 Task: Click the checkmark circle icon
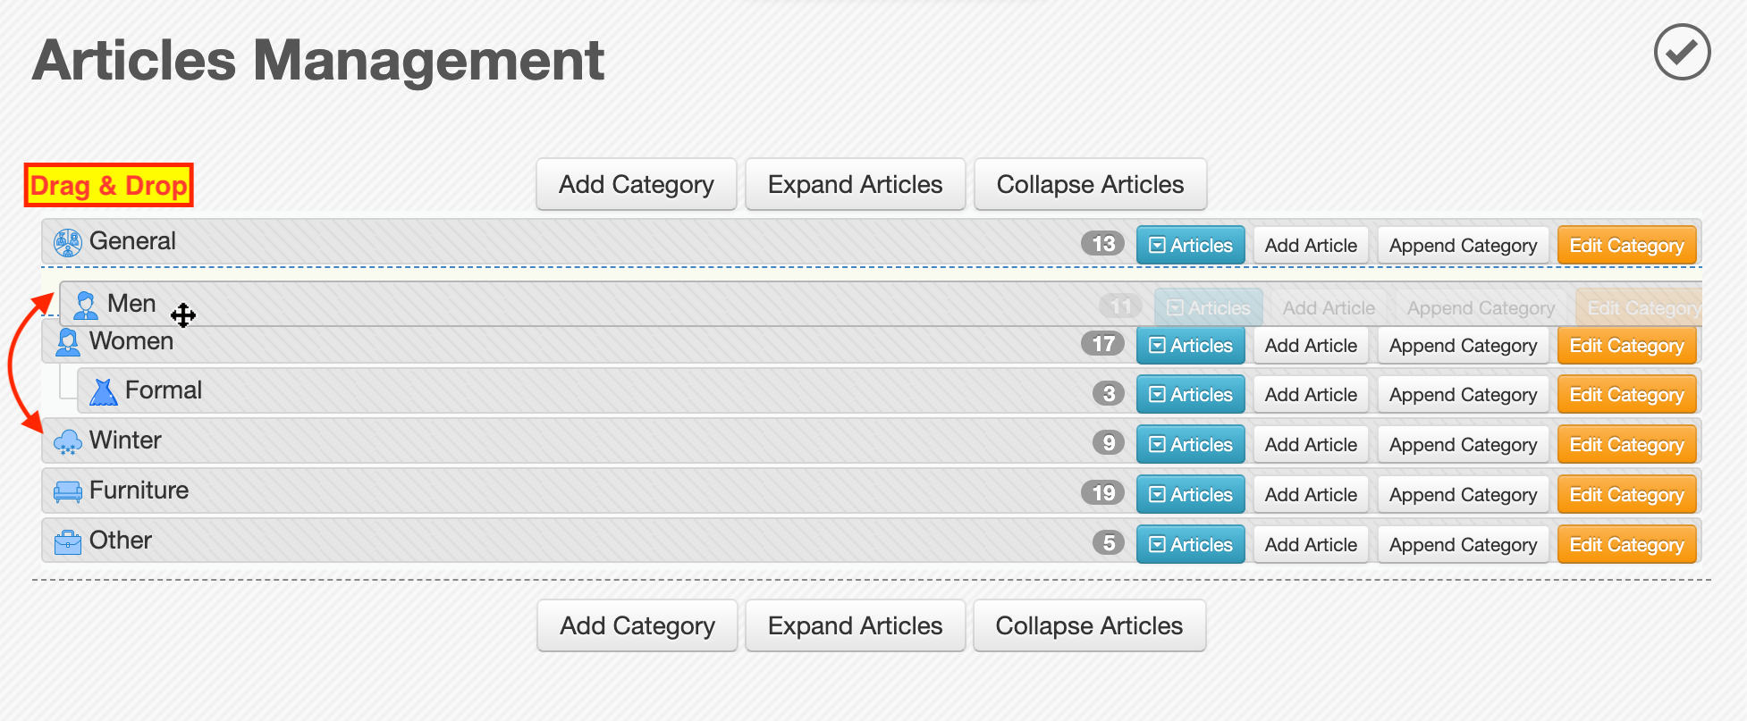click(x=1682, y=52)
